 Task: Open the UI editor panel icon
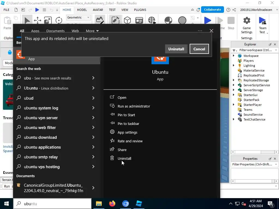139,20
